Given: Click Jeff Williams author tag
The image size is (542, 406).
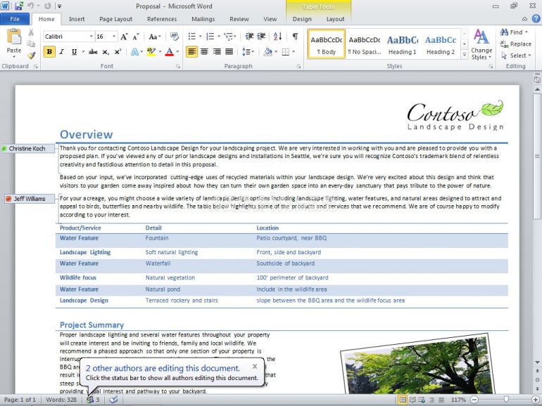Looking at the screenshot, I should coord(30,199).
